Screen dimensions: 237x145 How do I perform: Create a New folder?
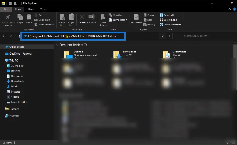pyautogui.click(x=103, y=20)
